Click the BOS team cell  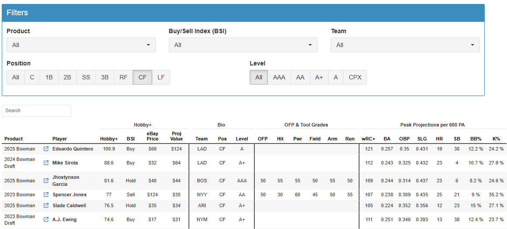(202, 181)
